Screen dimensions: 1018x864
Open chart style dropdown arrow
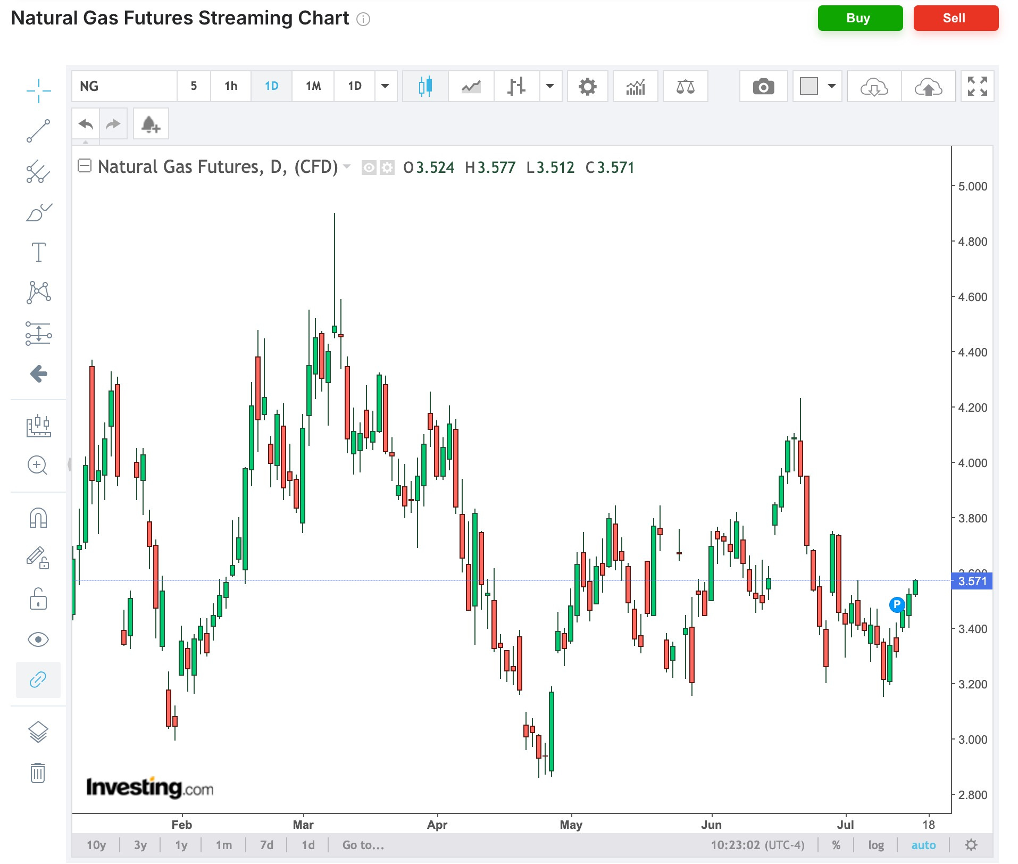[550, 86]
